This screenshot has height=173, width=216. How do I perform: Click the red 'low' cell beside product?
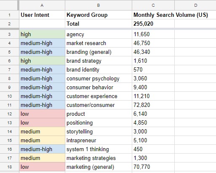42,114
